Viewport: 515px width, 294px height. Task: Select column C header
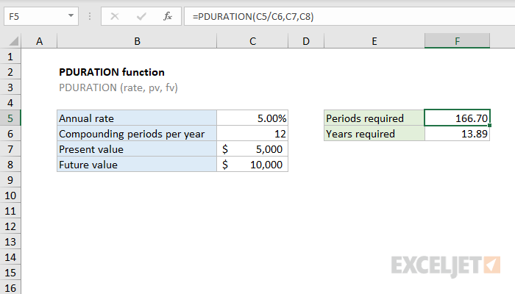coord(252,41)
